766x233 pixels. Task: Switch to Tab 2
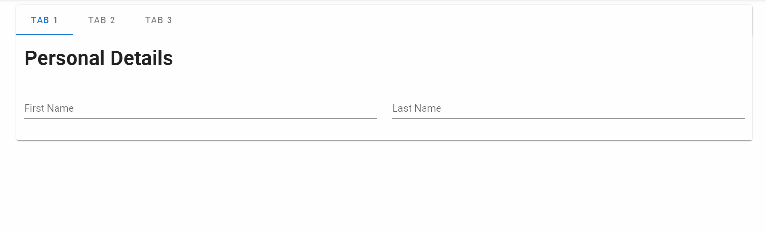pyautogui.click(x=101, y=20)
